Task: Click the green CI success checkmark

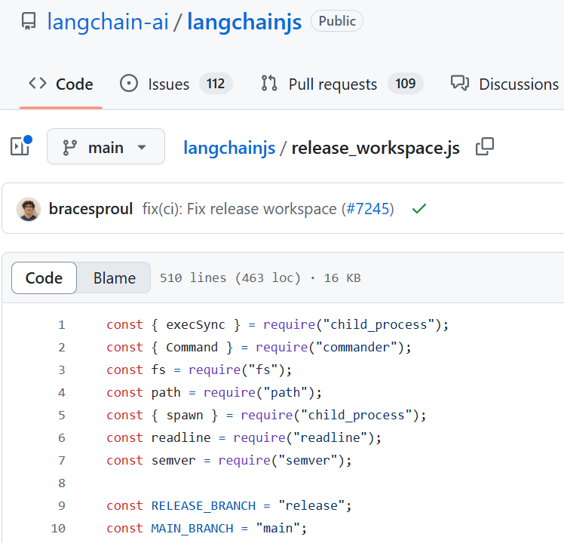Action: [419, 209]
